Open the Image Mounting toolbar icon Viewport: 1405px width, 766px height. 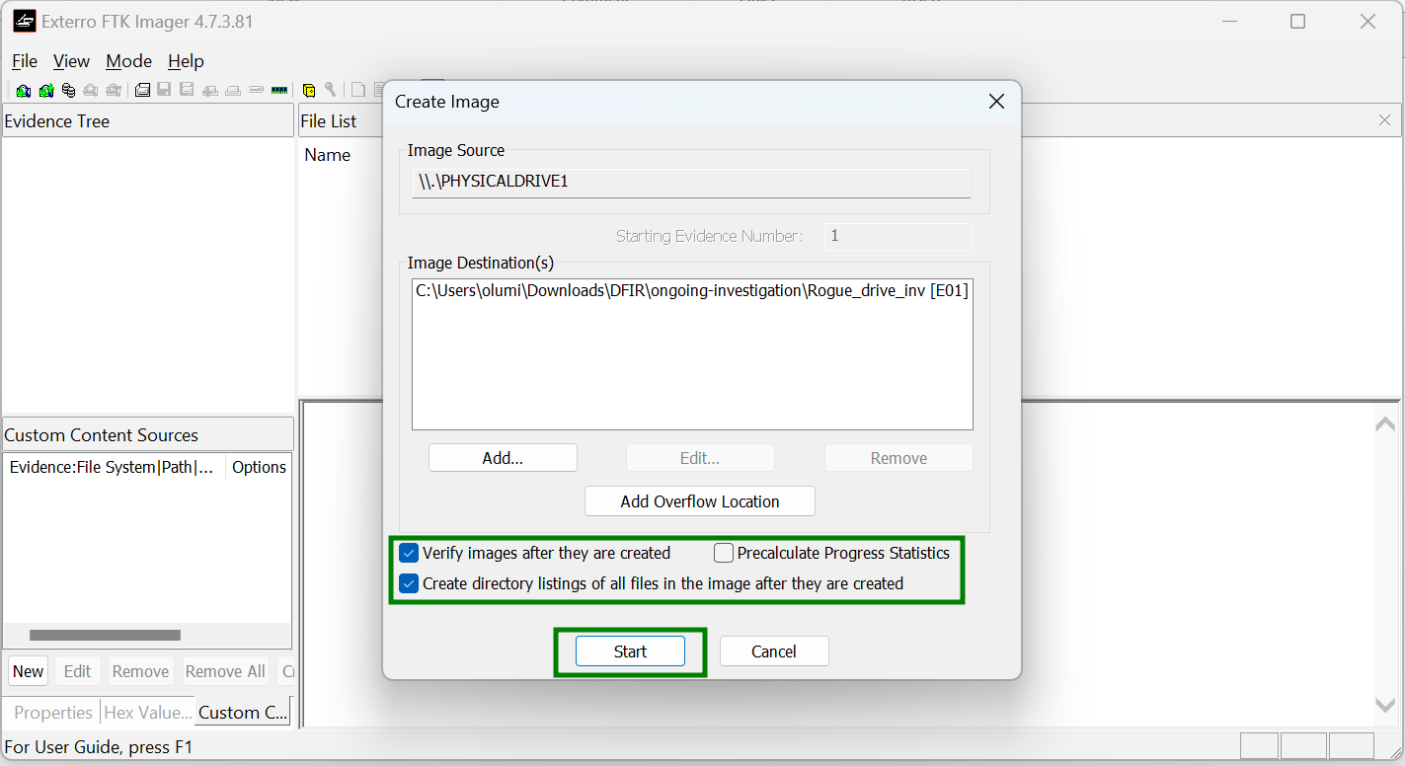pos(68,91)
